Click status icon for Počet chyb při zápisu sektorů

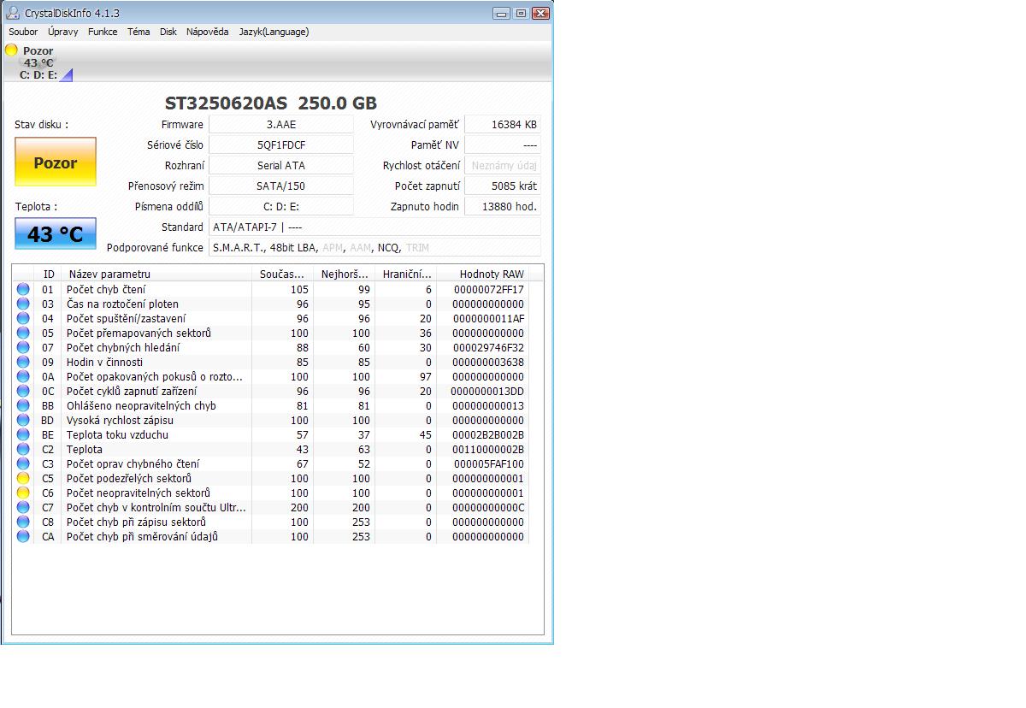23,522
